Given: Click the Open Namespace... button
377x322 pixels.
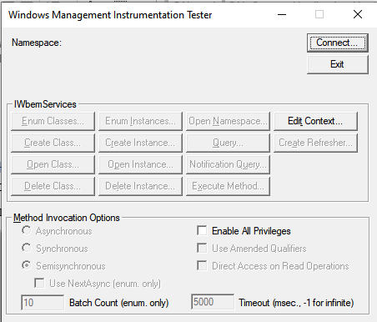Looking at the screenshot, I should [228, 121].
